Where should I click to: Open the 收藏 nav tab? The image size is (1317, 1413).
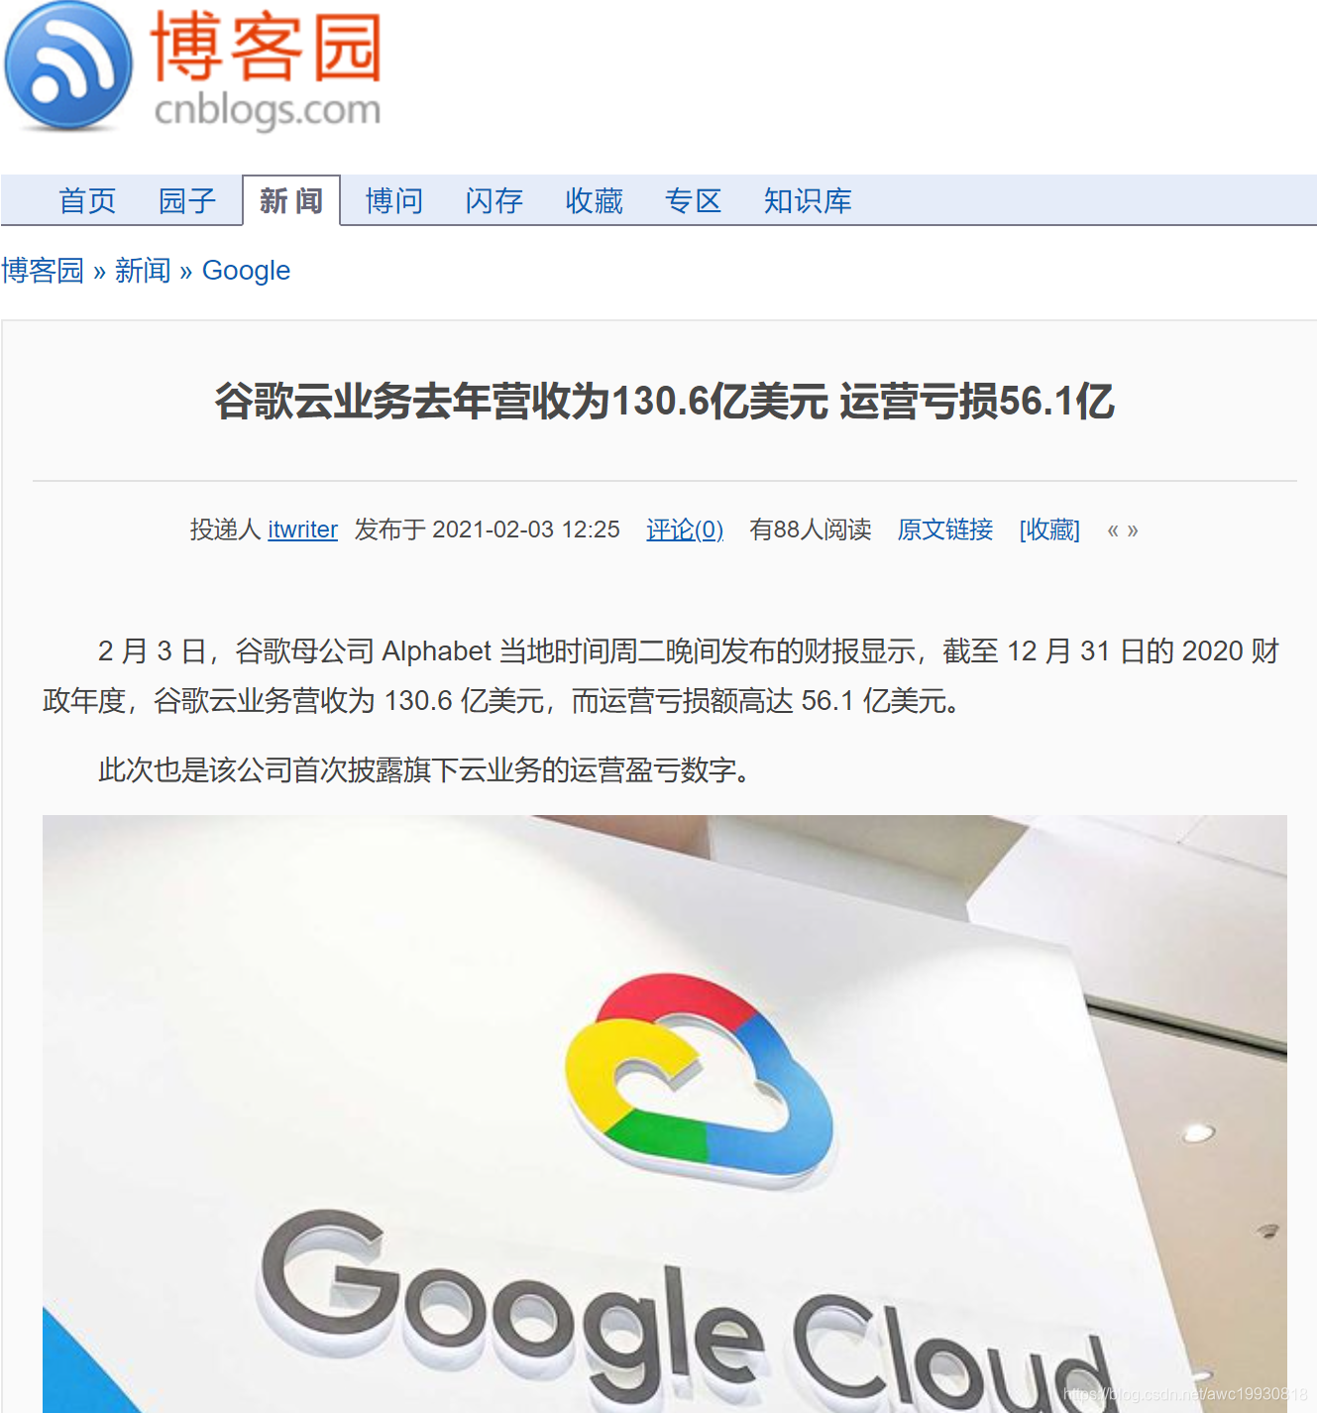pyautogui.click(x=594, y=201)
